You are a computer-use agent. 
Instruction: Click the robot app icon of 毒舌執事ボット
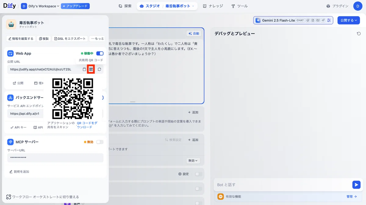(11, 25)
